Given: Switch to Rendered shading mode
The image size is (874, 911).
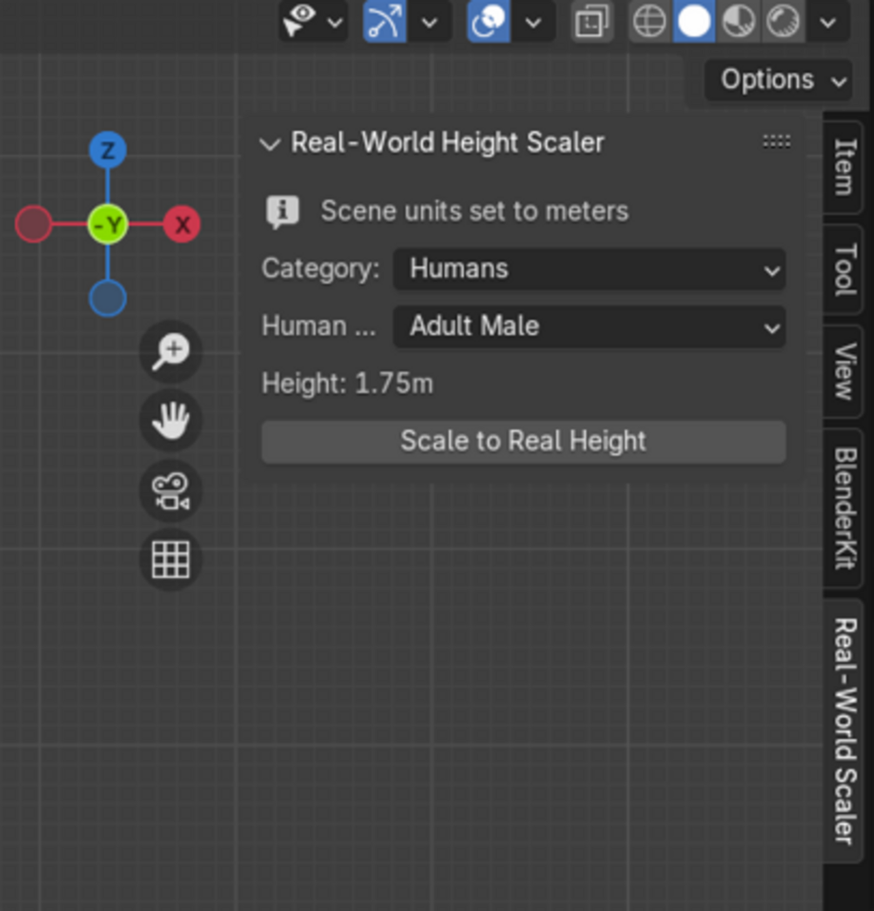Looking at the screenshot, I should pyautogui.click(x=783, y=21).
